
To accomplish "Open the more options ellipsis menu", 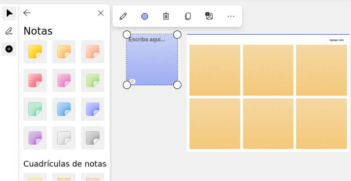I will (x=231, y=16).
